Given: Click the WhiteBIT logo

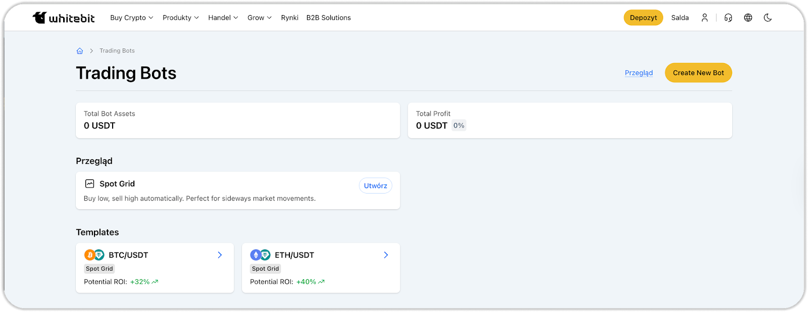Looking at the screenshot, I should pyautogui.click(x=64, y=18).
